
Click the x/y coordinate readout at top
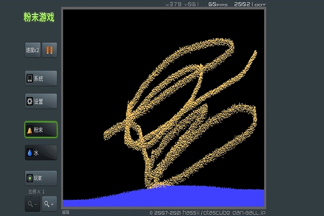pos(183,4)
